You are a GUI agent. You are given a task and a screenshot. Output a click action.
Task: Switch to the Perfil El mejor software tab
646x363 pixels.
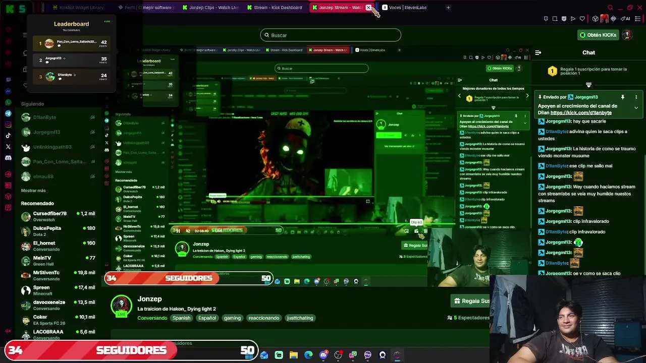coord(145,8)
